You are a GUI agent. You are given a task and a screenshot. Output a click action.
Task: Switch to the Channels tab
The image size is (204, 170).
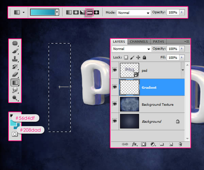(x=139, y=41)
